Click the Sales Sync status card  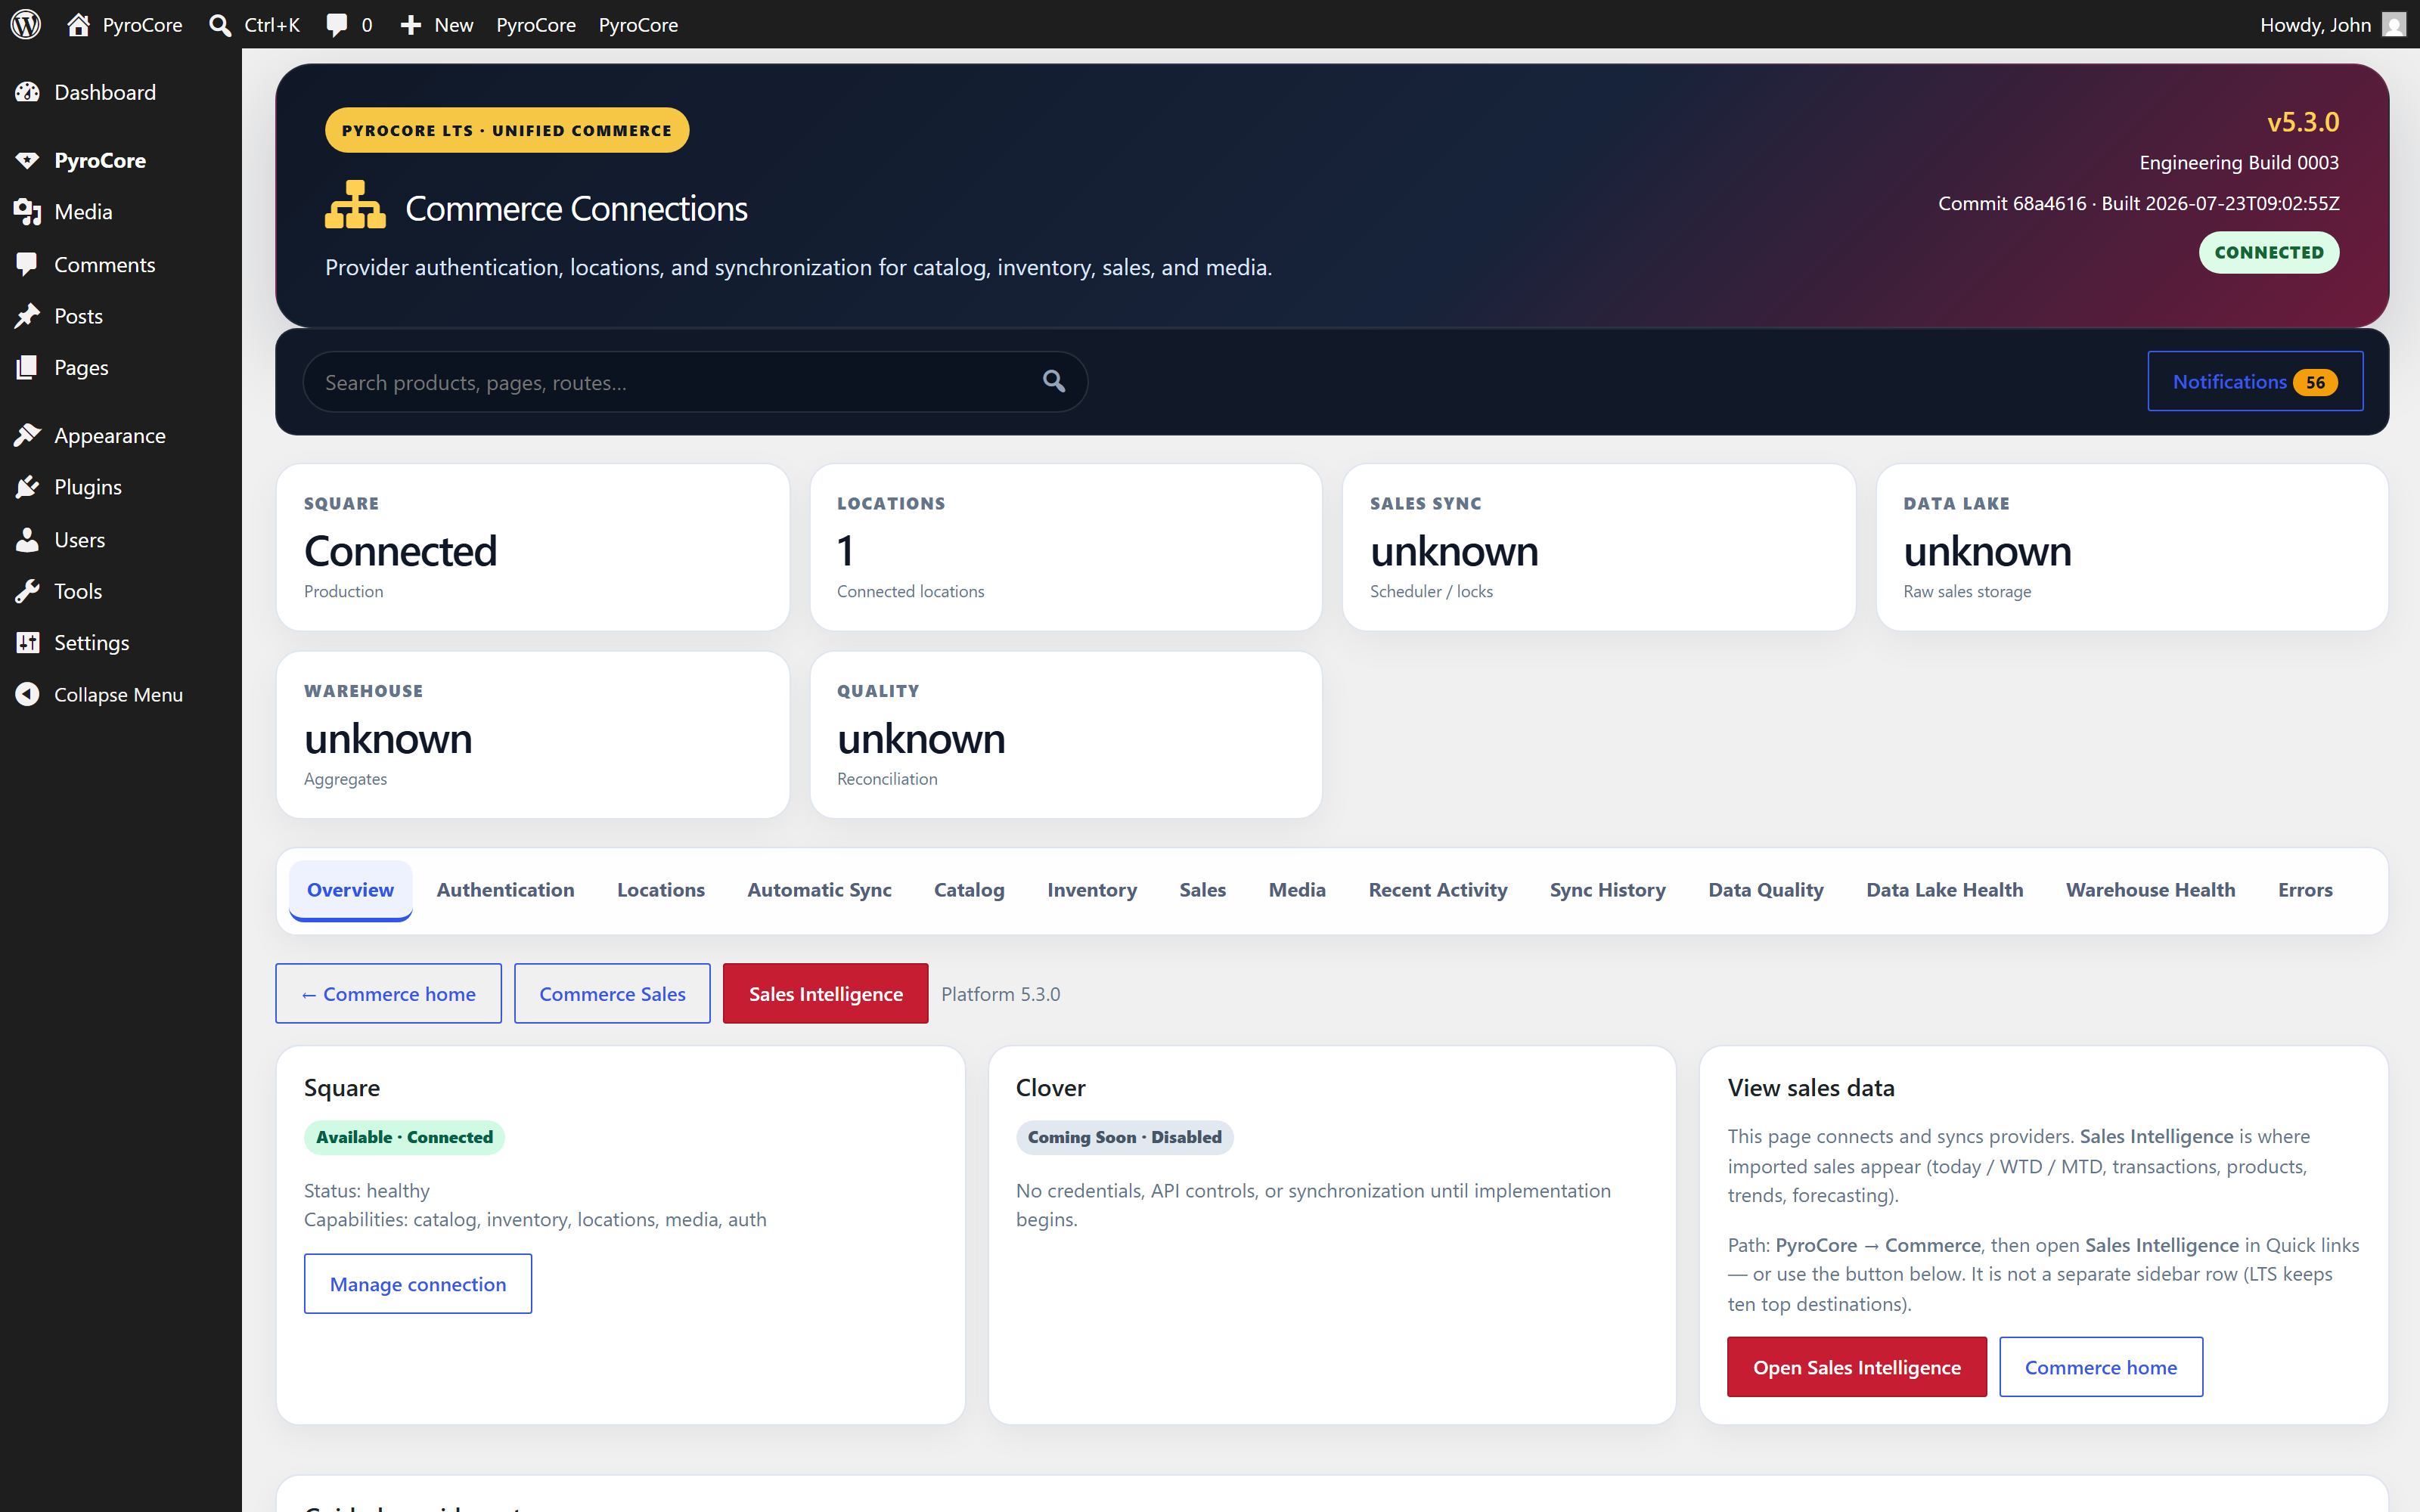[1599, 547]
